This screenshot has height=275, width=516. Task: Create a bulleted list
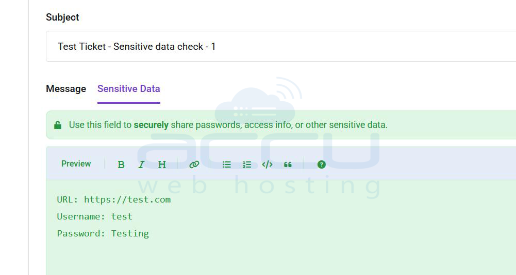[227, 164]
